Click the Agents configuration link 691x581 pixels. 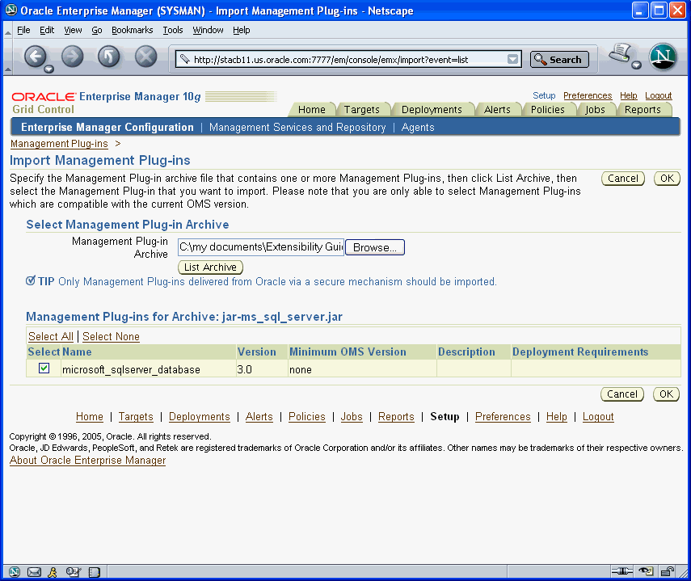[417, 127]
